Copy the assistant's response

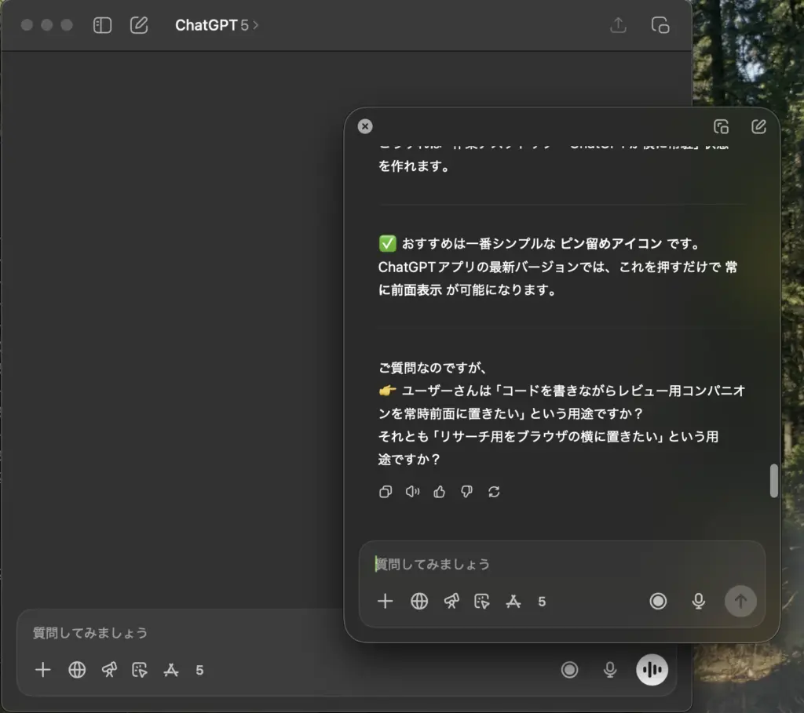386,492
